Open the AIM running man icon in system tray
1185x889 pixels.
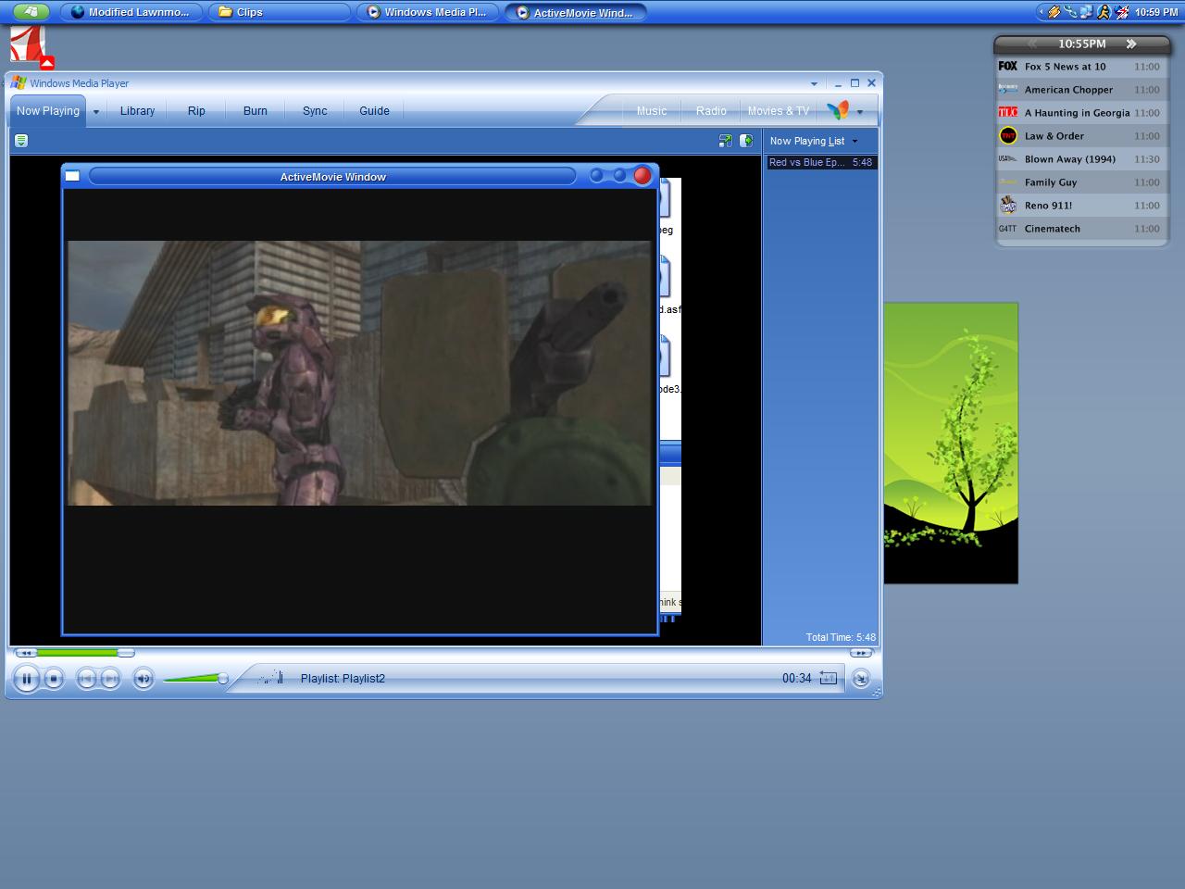click(1104, 12)
